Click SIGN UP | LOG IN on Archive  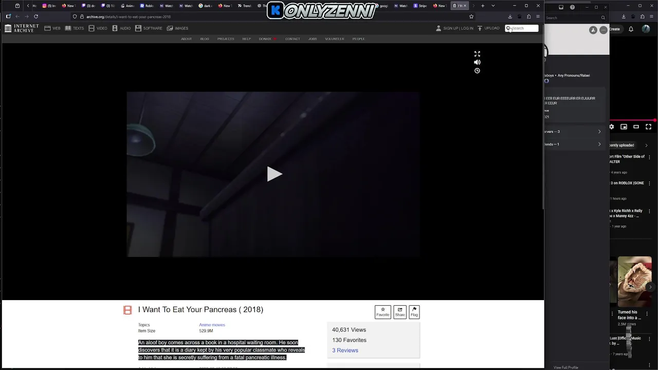click(454, 28)
